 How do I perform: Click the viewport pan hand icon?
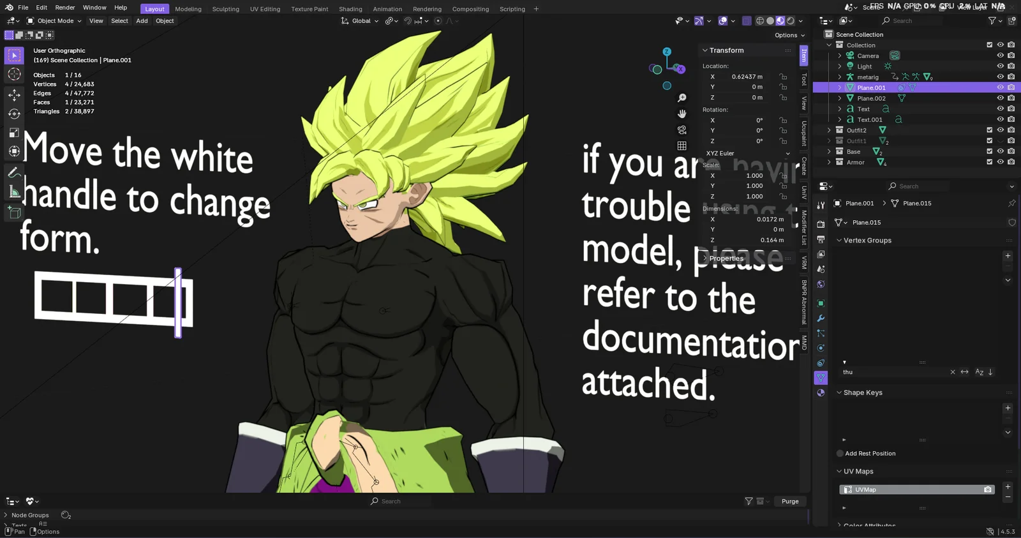(x=682, y=114)
